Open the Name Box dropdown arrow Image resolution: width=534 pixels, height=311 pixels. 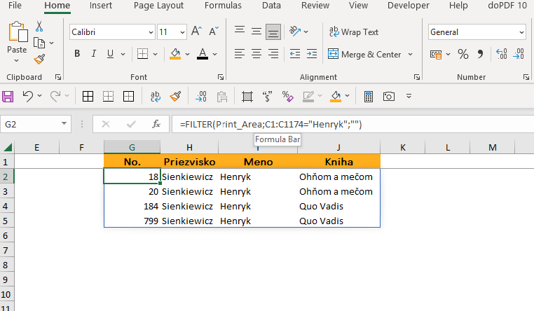click(64, 123)
